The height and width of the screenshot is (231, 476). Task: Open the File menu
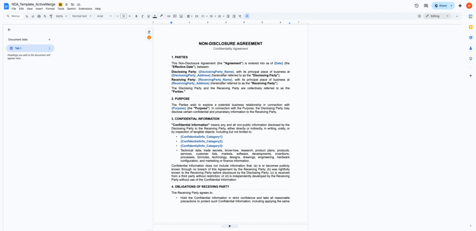point(13,9)
